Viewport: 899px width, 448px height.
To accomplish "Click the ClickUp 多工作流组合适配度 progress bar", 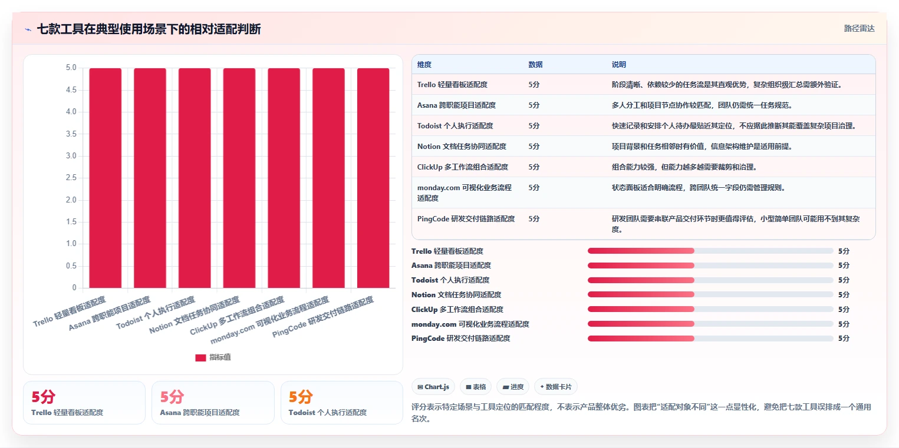I will tap(710, 309).
